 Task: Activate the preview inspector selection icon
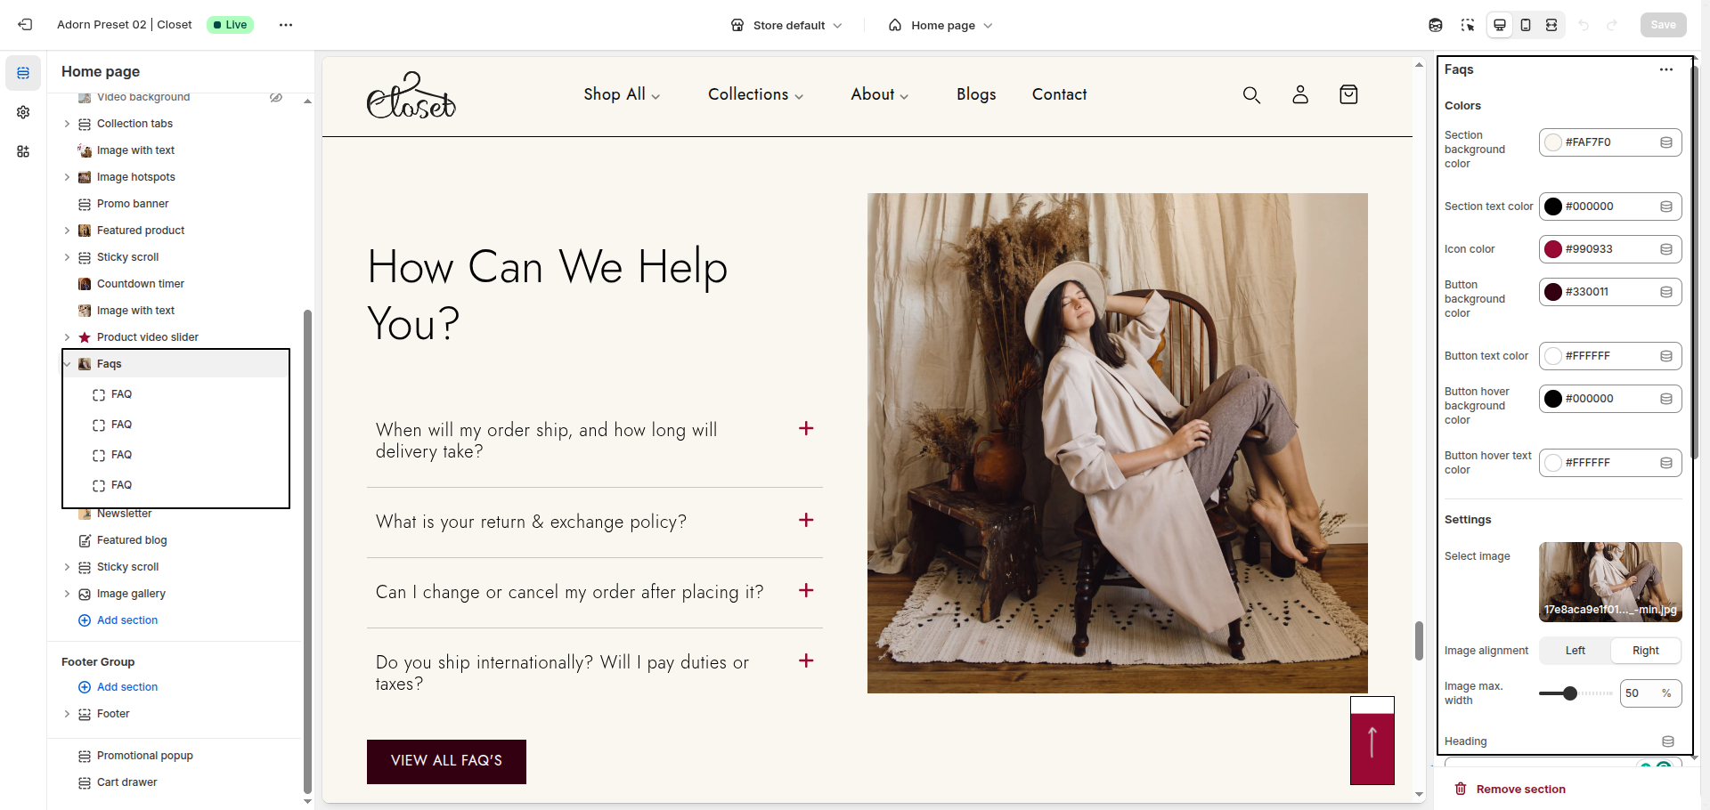1468,25
